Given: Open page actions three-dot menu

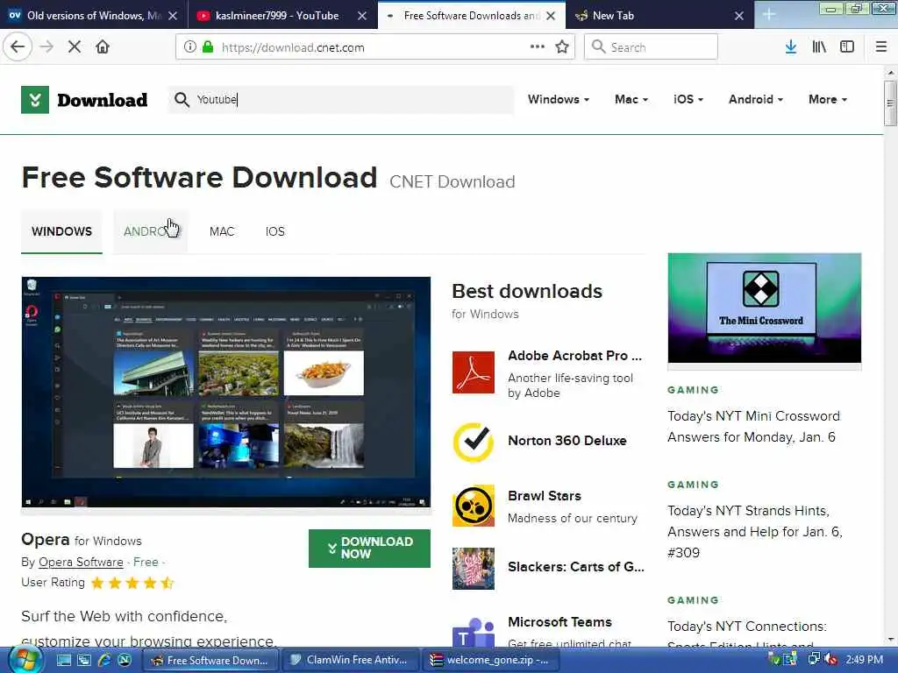Looking at the screenshot, I should coord(538,46).
